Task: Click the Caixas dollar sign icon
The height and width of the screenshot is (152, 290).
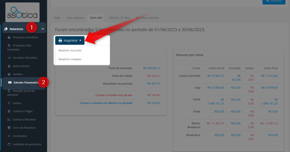Action: tap(9, 103)
